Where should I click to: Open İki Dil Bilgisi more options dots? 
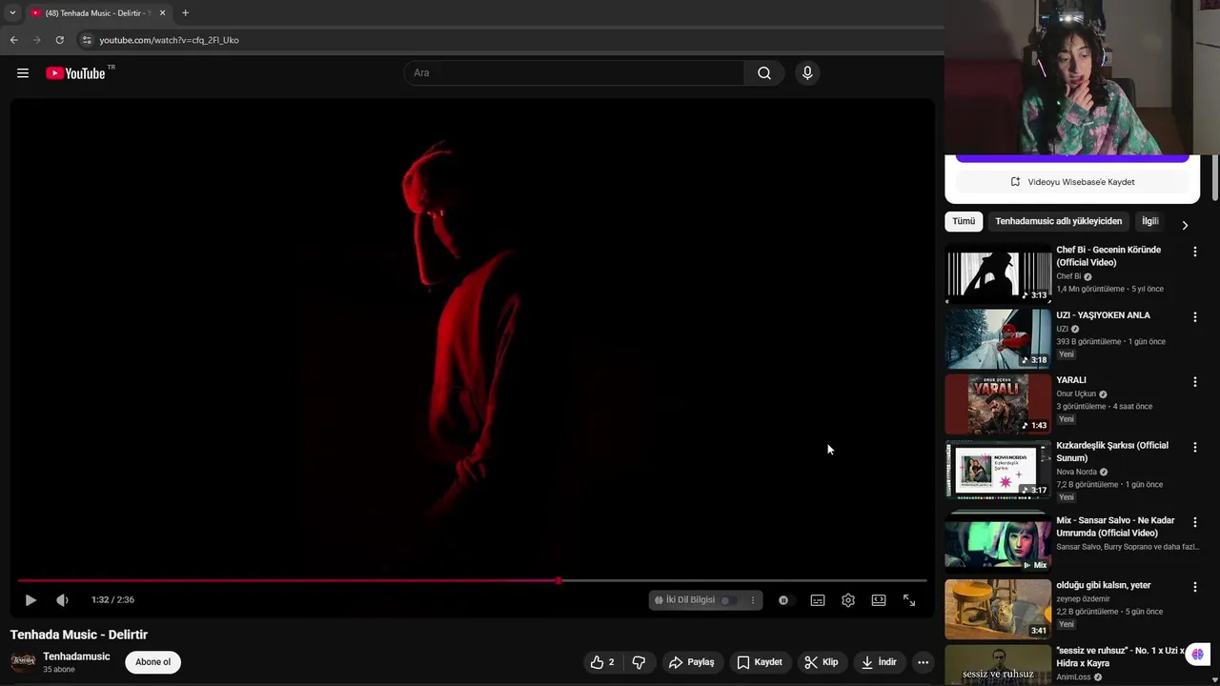pyautogui.click(x=753, y=600)
